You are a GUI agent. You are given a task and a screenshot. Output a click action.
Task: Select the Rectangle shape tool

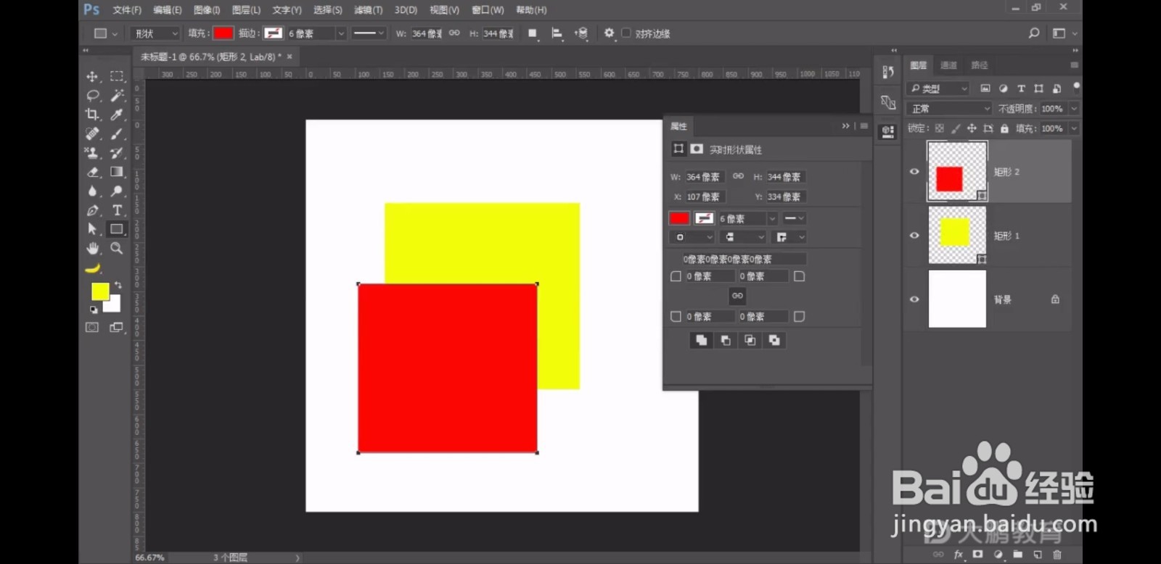(x=116, y=229)
